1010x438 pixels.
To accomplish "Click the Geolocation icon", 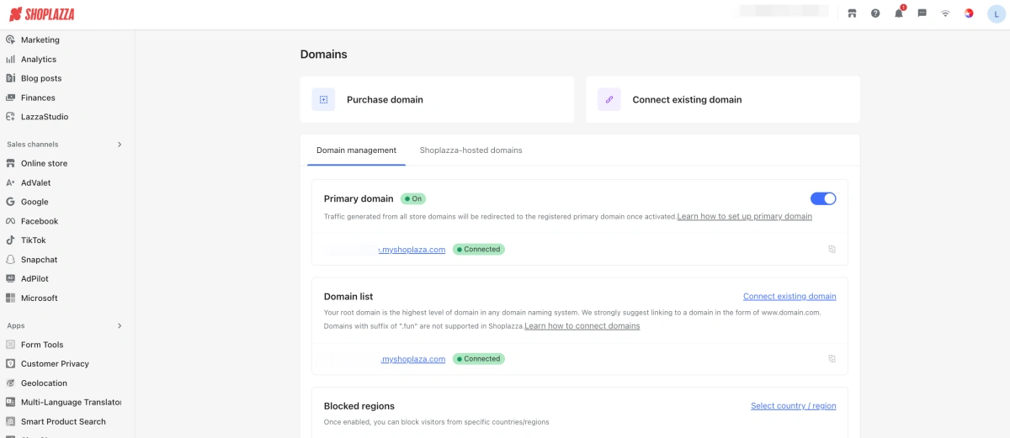I will click(x=11, y=383).
